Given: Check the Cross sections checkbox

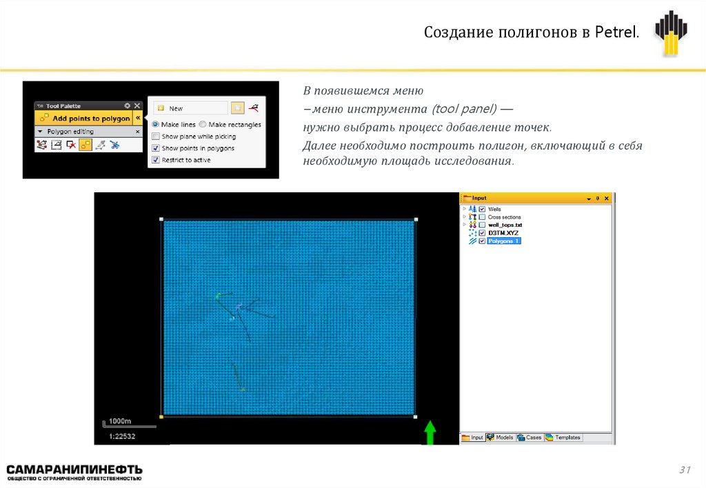Looking at the screenshot, I should pyautogui.click(x=482, y=217).
